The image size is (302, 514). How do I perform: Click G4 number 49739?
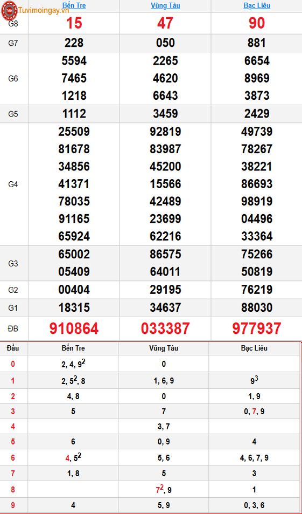pos(257,132)
